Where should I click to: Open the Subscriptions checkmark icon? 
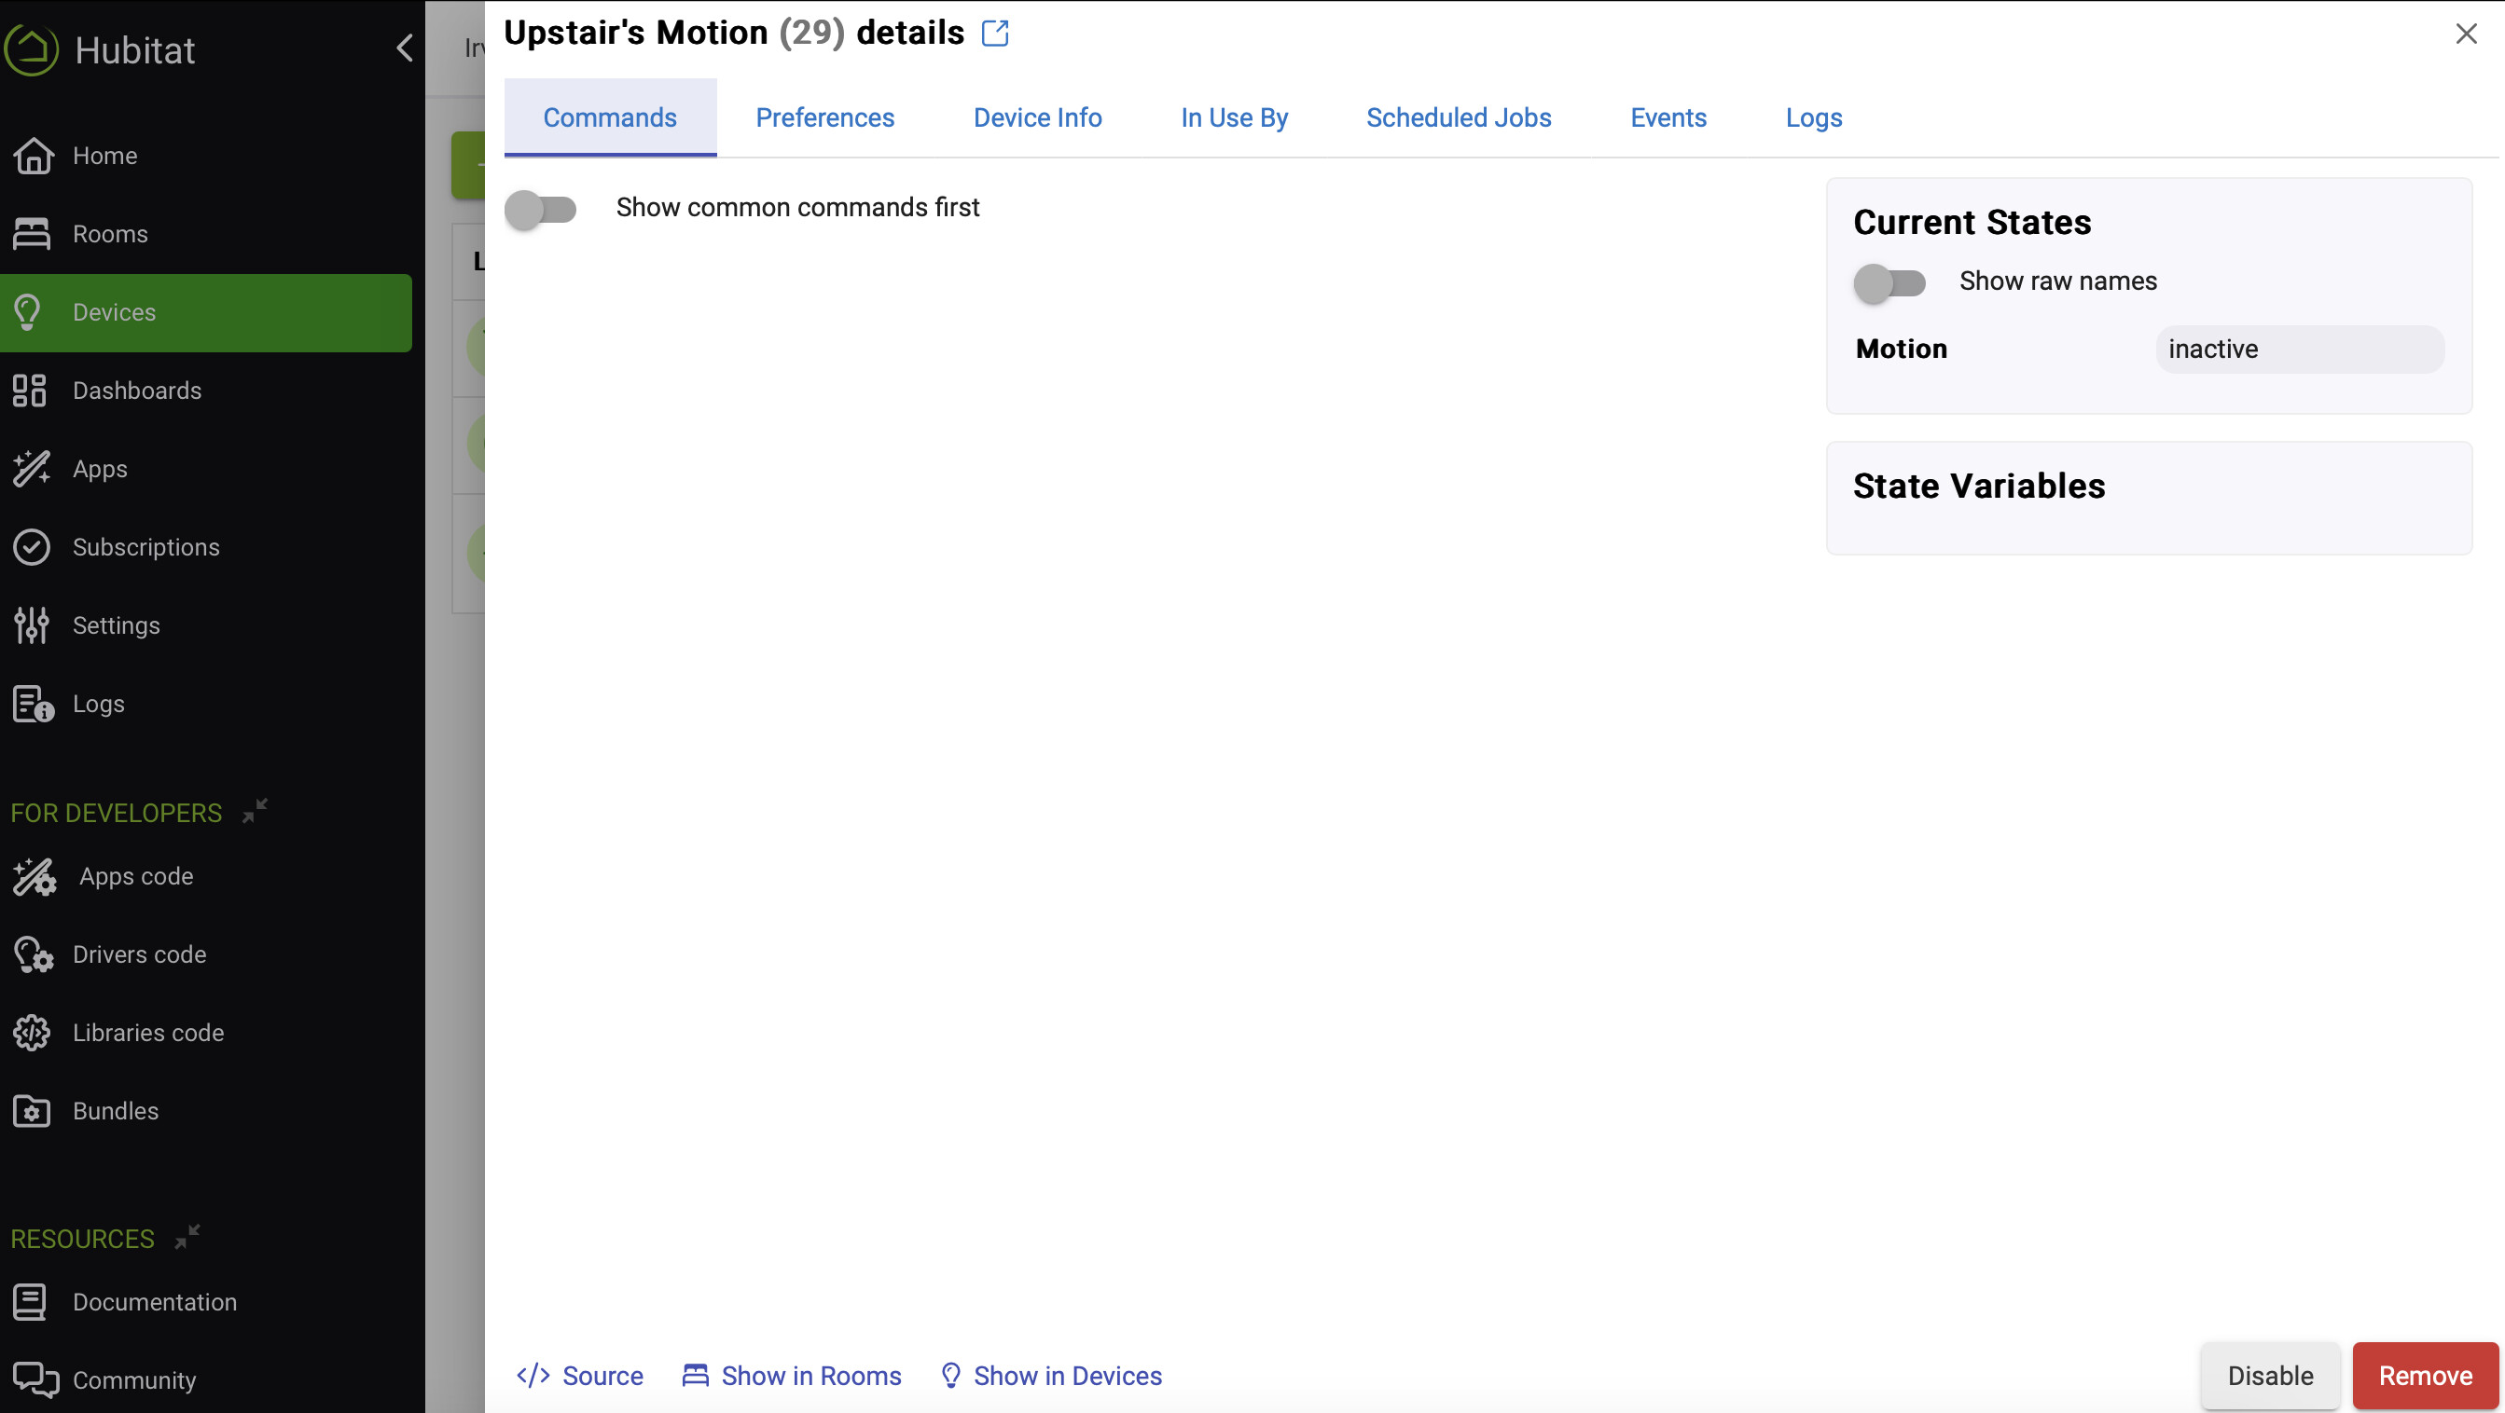[x=32, y=547]
